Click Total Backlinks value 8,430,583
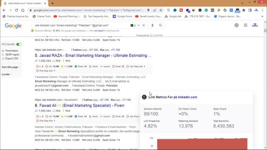The image size is (267, 150). 224,126
